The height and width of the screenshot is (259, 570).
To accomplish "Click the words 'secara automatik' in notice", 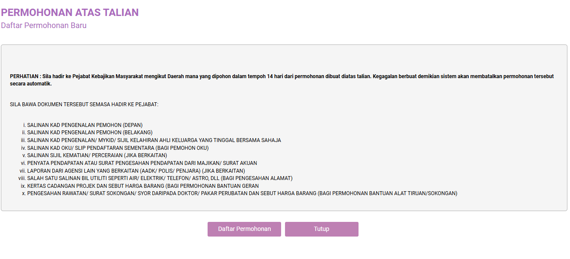I will pyautogui.click(x=31, y=84).
